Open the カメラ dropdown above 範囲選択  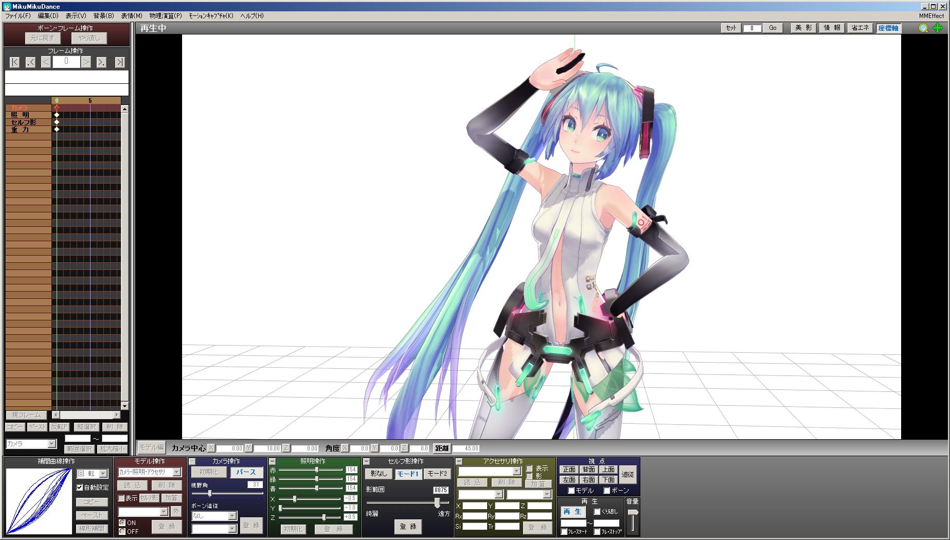click(x=31, y=443)
